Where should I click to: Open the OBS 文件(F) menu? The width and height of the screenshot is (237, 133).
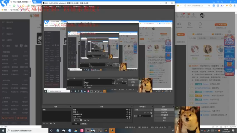coord(45,7)
